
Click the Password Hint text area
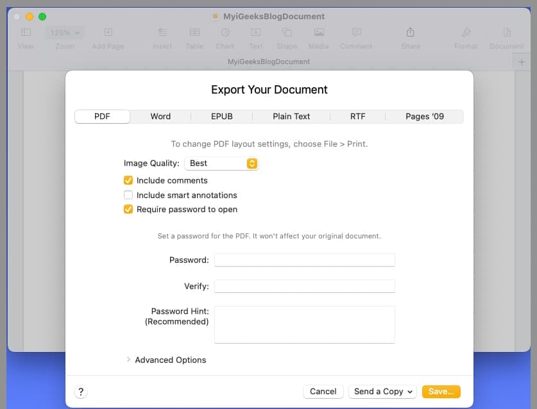305,324
